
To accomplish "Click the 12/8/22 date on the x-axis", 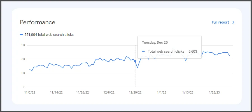I will pyautogui.click(x=109, y=92).
